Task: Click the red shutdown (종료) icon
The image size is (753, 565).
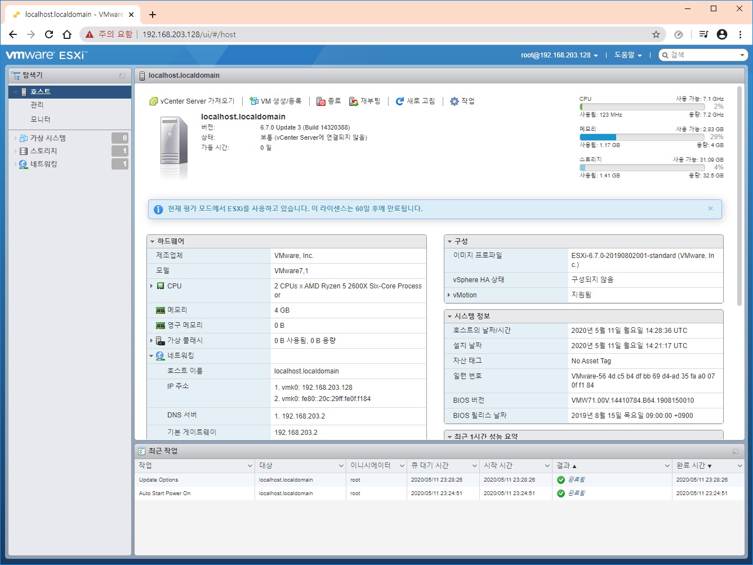Action: (321, 101)
